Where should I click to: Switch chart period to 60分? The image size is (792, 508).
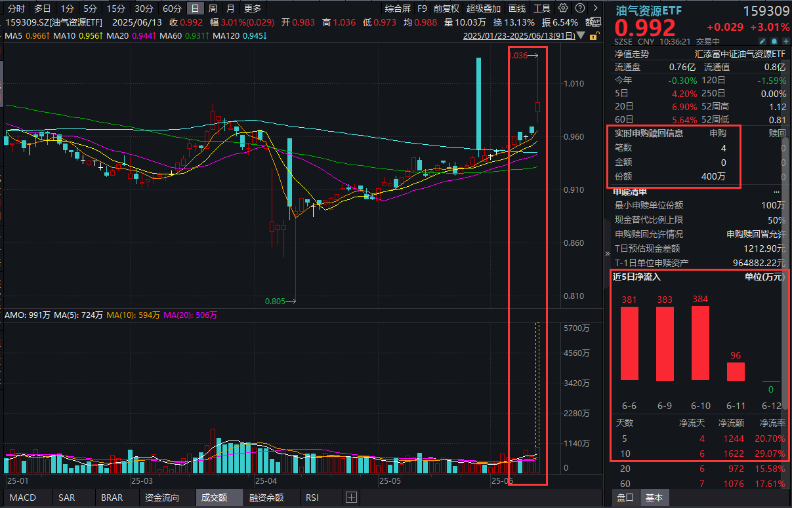pyautogui.click(x=172, y=9)
